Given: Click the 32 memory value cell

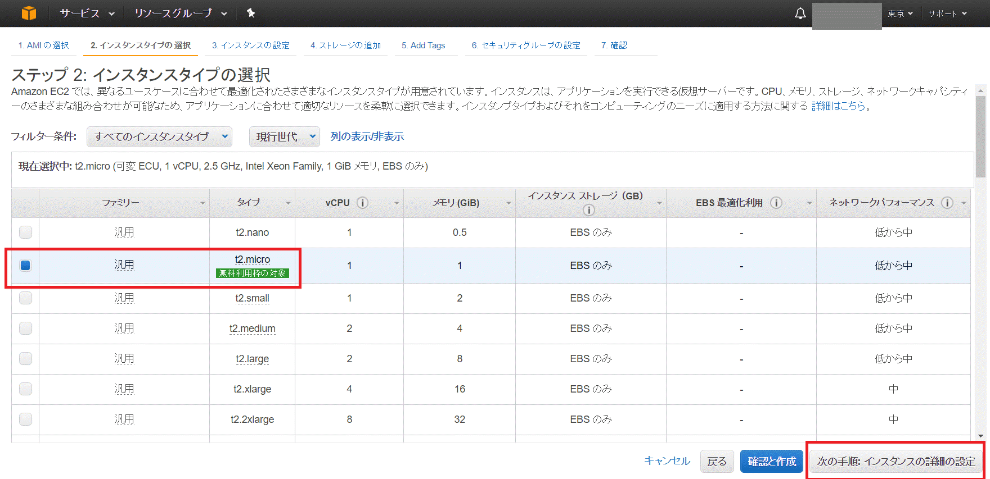Looking at the screenshot, I should 460,419.
